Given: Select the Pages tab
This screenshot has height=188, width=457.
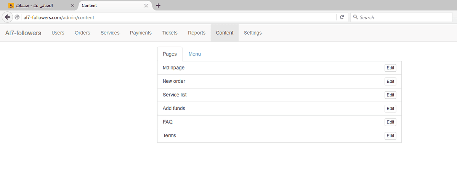Looking at the screenshot, I should (x=170, y=54).
